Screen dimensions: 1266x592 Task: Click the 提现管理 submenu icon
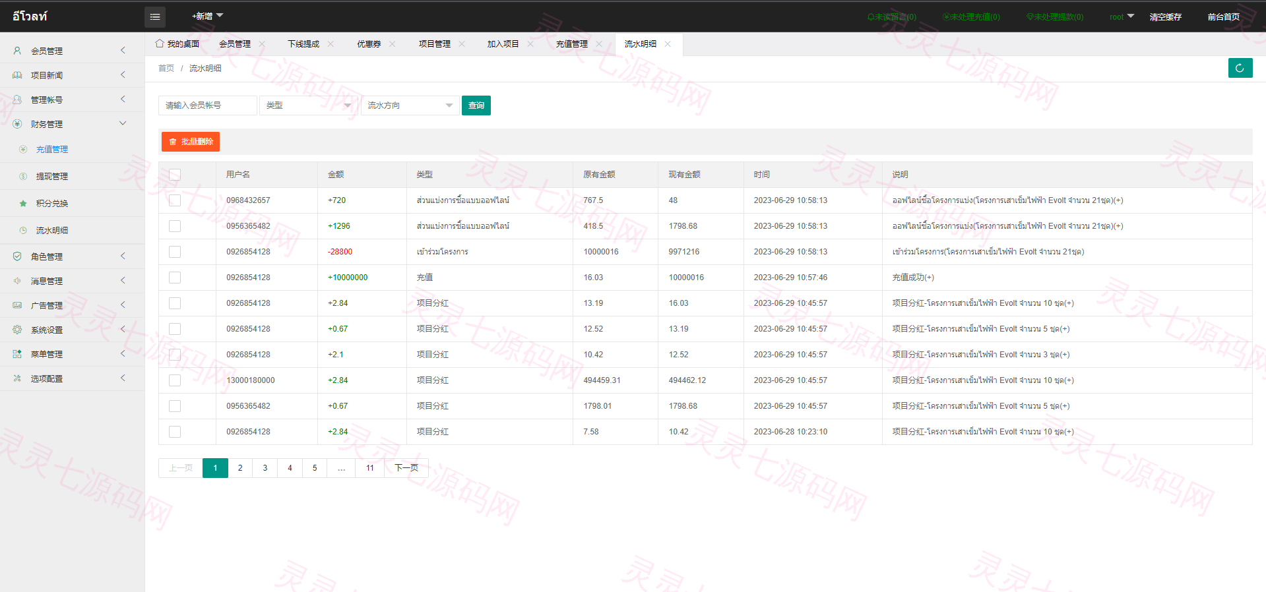click(x=23, y=177)
